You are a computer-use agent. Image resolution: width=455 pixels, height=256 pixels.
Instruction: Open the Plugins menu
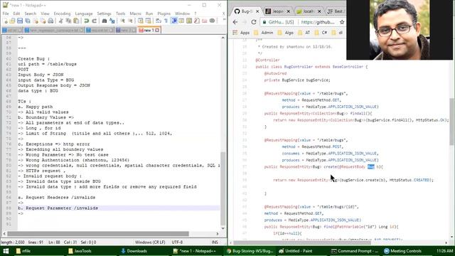[x=164, y=14]
